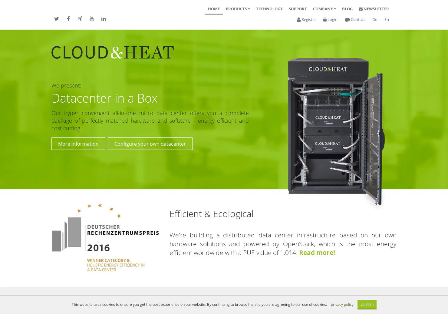The height and width of the screenshot is (314, 448).
Task: Confirm the cookie notice
Action: click(367, 305)
